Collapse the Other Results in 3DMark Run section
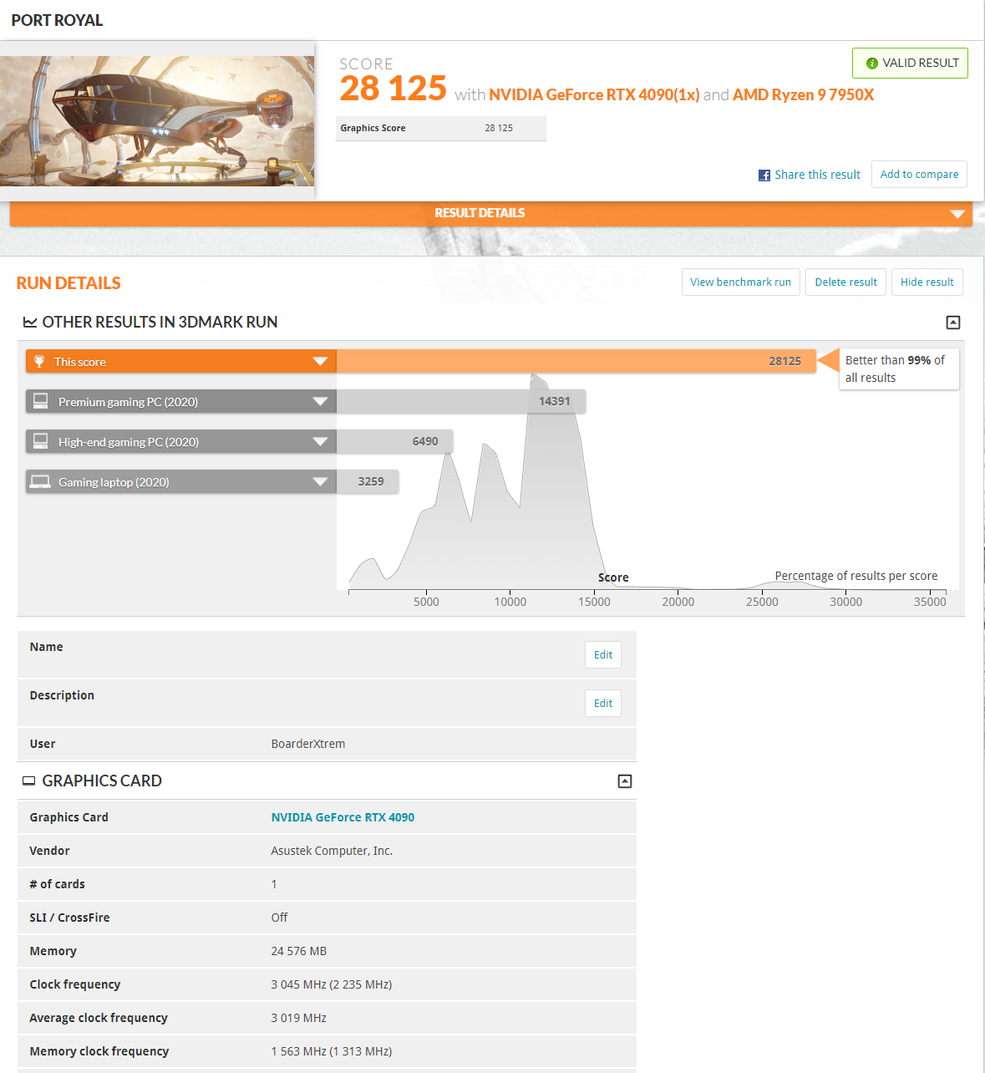Image resolution: width=985 pixels, height=1073 pixels. click(x=953, y=323)
